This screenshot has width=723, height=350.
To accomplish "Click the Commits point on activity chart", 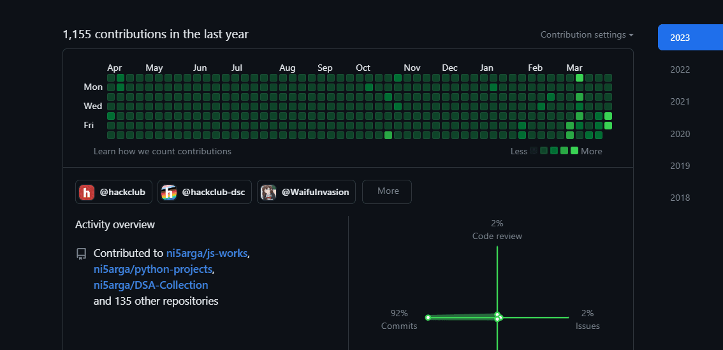I will click(x=428, y=317).
